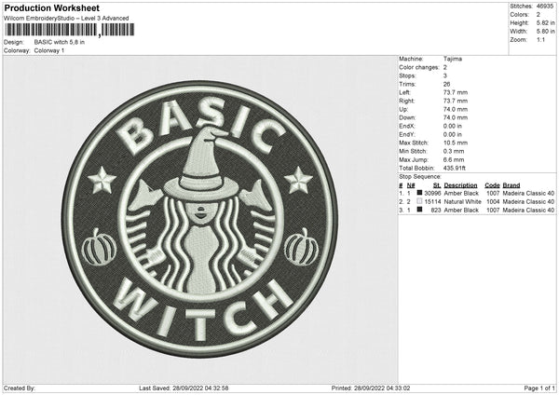Click 'Madeira Classic 40' in row 2
559x395 pixels.
(x=528, y=202)
